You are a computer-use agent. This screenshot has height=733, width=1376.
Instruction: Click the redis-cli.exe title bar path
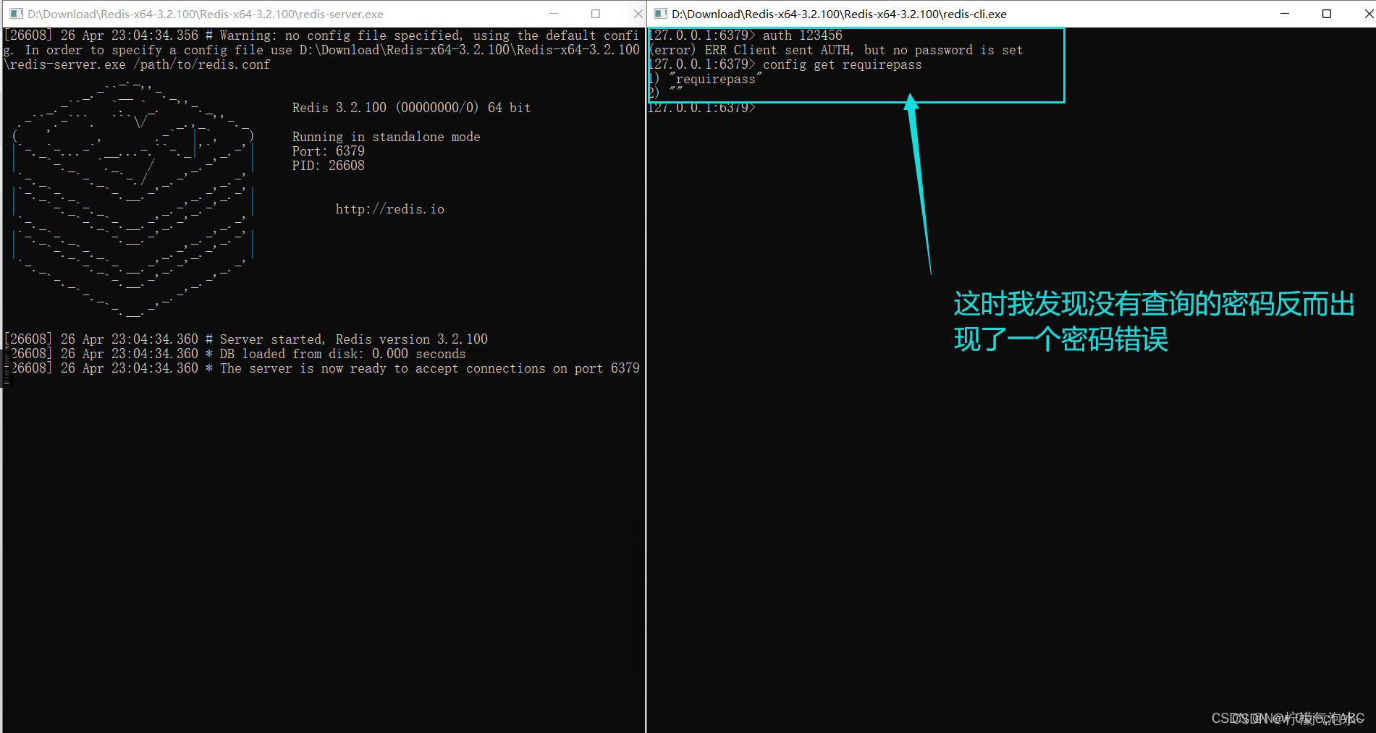point(839,14)
